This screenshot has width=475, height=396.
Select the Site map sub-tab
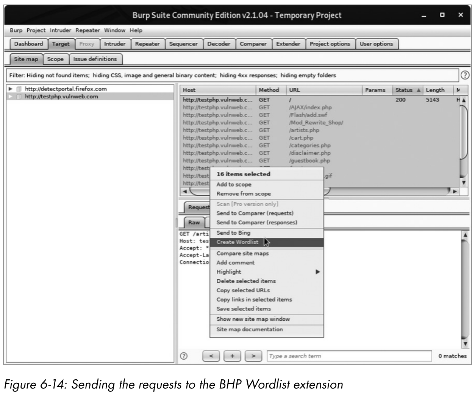[x=26, y=59]
